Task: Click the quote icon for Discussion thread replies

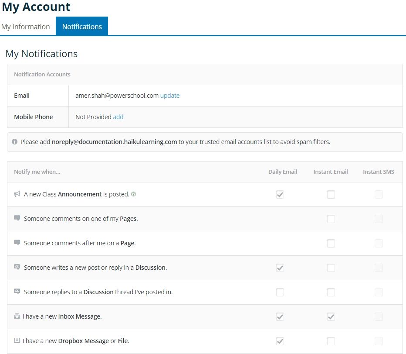Action: (x=17, y=292)
